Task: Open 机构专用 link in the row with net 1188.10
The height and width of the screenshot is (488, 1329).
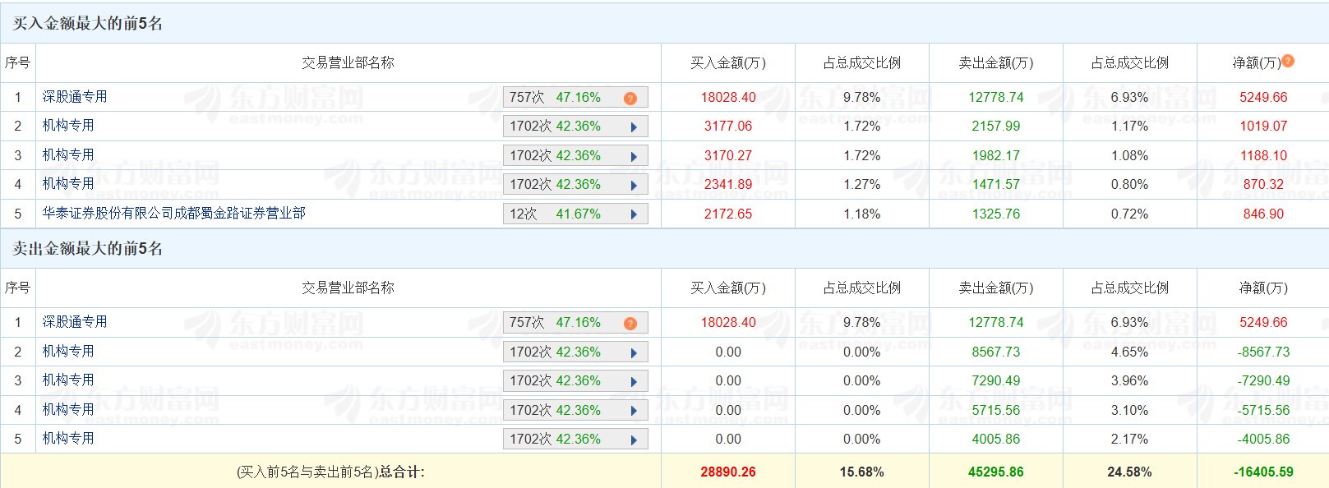Action: point(68,155)
